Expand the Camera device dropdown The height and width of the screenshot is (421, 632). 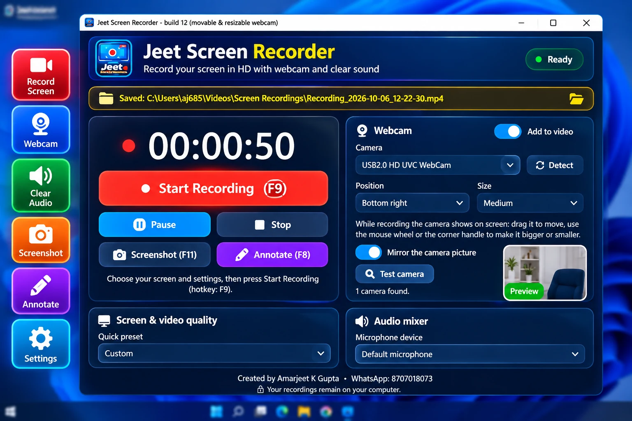click(438, 165)
